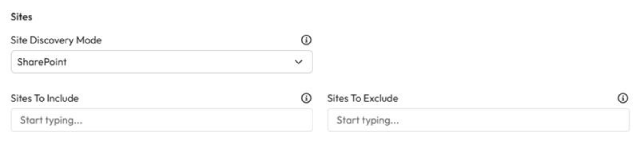Click the Sites To Exclude info icon

coord(623,98)
